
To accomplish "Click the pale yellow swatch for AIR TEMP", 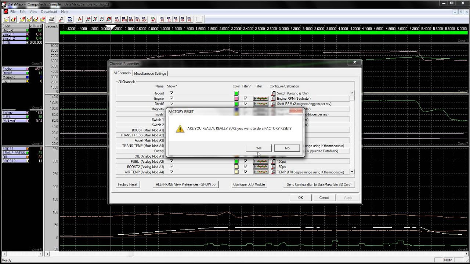I will point(236,172).
